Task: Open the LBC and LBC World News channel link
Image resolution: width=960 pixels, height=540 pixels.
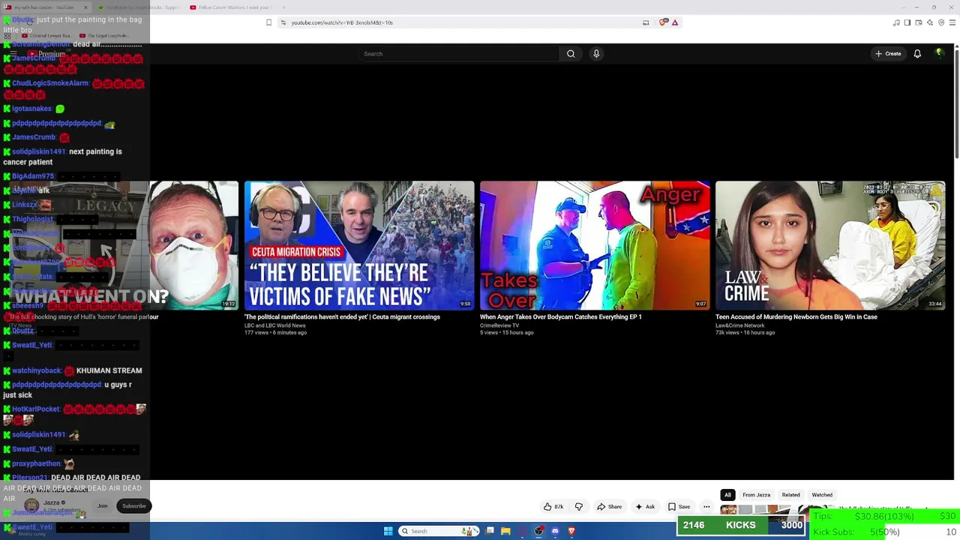Action: point(275,325)
